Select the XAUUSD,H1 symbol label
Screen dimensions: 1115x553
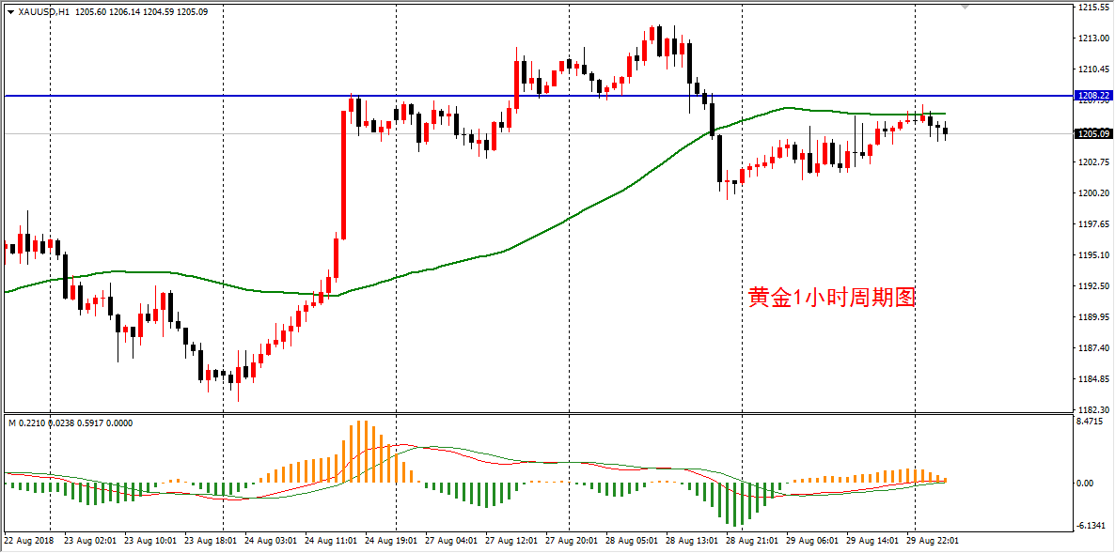(43, 12)
